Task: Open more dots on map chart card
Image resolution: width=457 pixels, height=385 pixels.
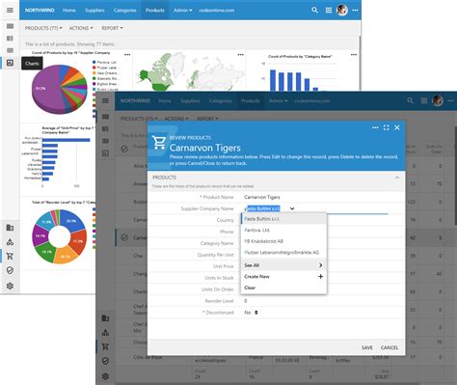Action: click(x=240, y=54)
